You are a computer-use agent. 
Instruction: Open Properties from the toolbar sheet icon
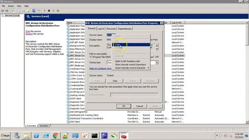tap(19, 11)
